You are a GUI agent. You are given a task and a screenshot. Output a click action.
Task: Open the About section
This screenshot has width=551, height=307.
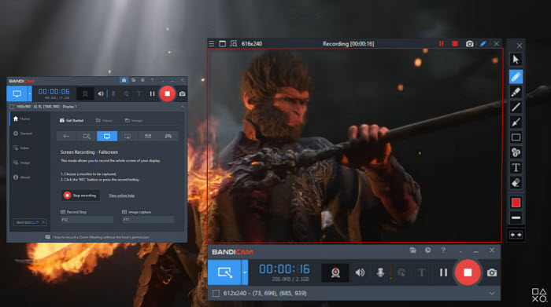[21, 177]
